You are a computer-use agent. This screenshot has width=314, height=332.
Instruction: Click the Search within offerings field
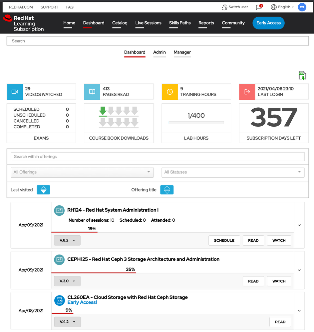pyautogui.click(x=157, y=157)
